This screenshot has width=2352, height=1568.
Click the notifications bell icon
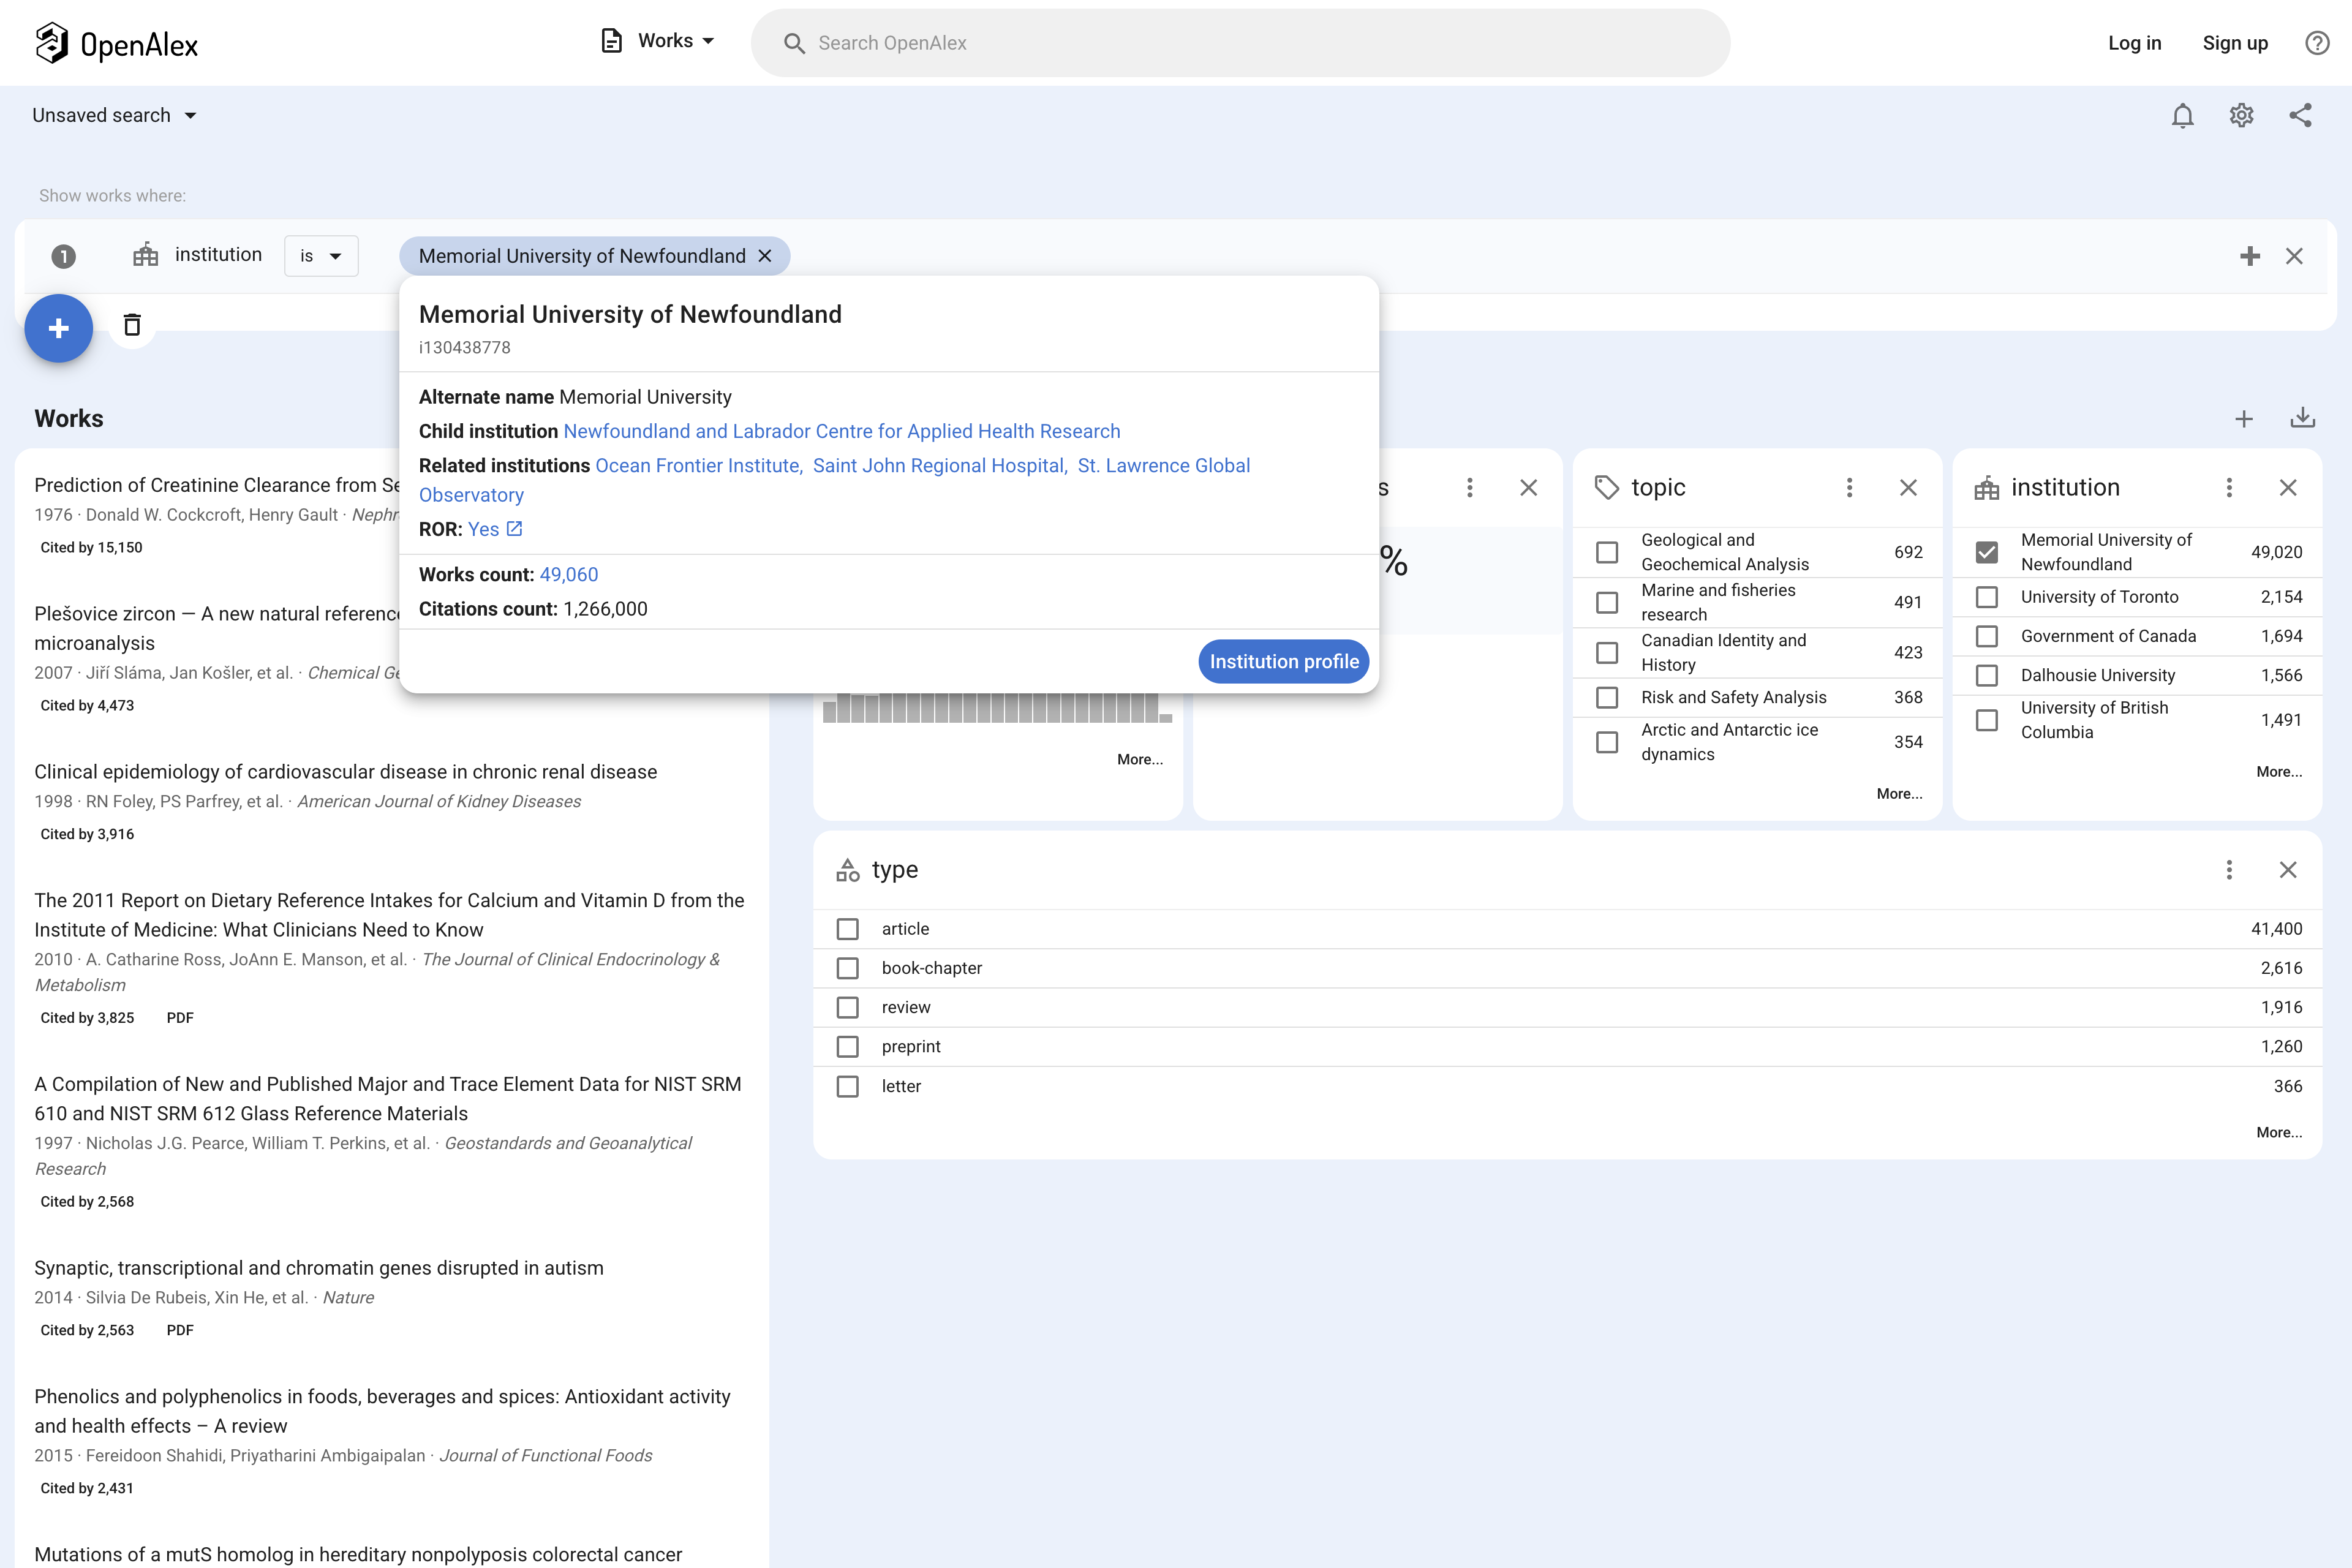[x=2182, y=116]
